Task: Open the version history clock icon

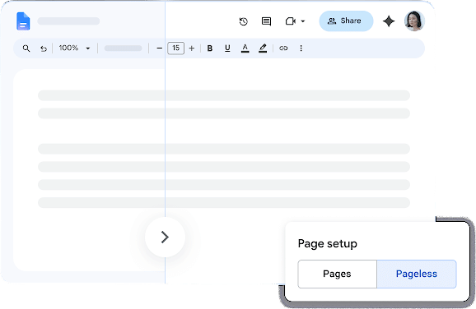Action: pos(244,21)
